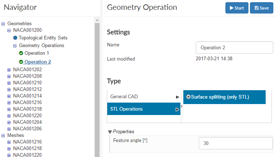
Task: Click the arrow icon next to STL Operations
Action: [x=177, y=109]
